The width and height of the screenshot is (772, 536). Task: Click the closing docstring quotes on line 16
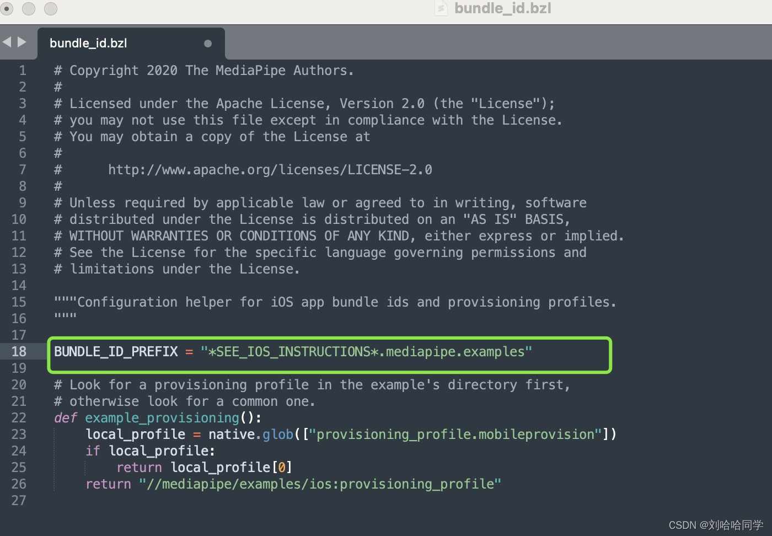point(65,316)
